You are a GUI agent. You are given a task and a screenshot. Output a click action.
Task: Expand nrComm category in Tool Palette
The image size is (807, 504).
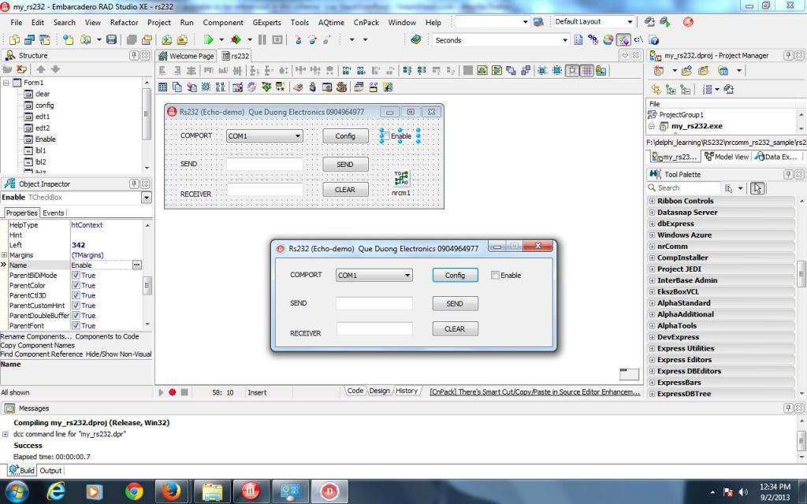pyautogui.click(x=652, y=246)
